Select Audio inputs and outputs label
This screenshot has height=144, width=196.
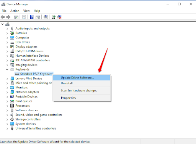coord(33,29)
